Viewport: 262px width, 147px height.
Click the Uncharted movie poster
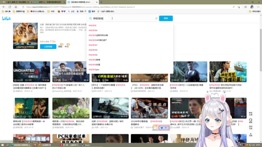coord(26,36)
